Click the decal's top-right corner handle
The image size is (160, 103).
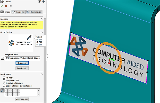[x=148, y=61]
